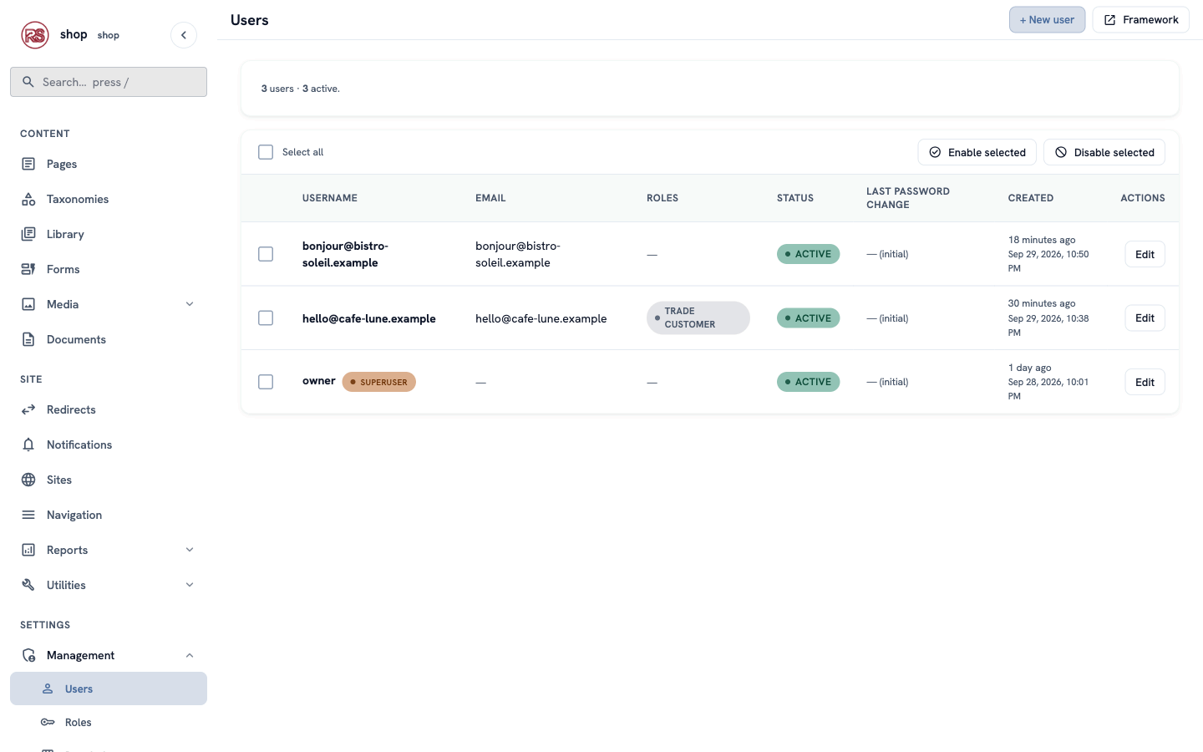The image size is (1203, 752).
Task: Go to Taxonomies in the sidebar
Action: pyautogui.click(x=109, y=199)
